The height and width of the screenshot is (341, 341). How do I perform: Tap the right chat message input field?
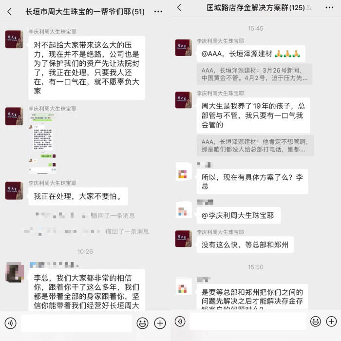coord(247,321)
